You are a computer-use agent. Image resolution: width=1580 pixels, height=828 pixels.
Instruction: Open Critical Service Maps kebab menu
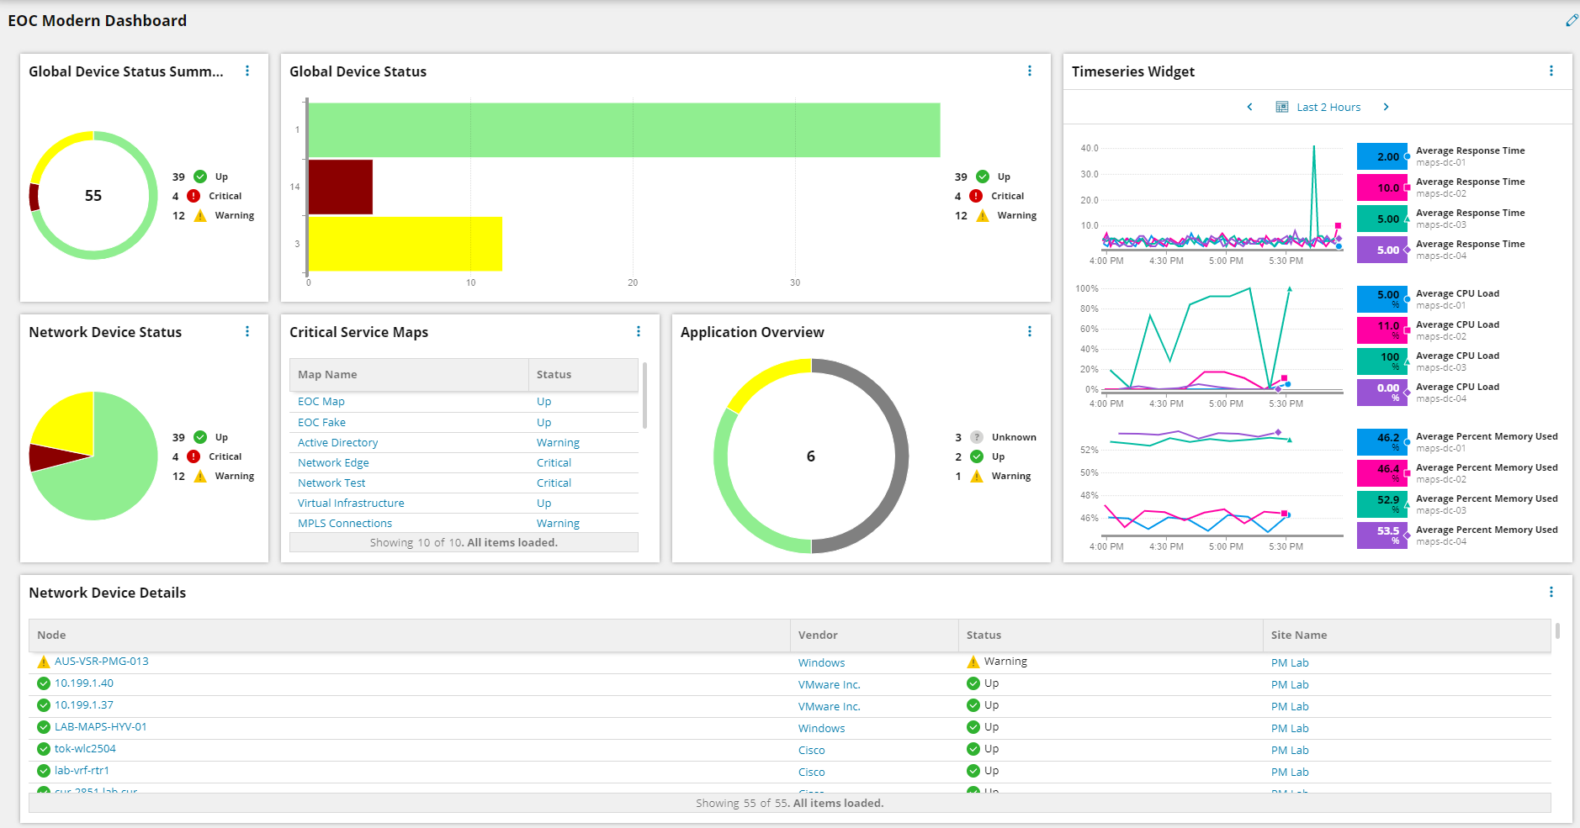tap(639, 332)
